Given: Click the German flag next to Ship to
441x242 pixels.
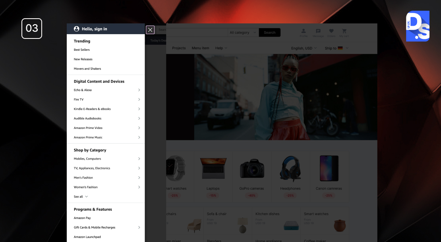Looking at the screenshot, I should 340,48.
